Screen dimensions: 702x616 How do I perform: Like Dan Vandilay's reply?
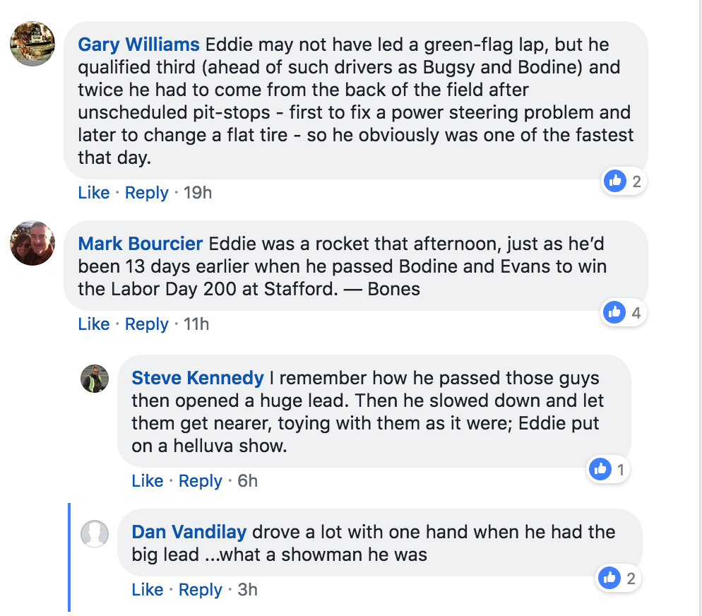pos(148,590)
